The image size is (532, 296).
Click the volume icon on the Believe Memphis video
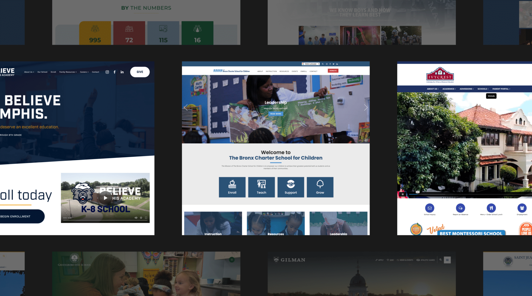[136, 218]
